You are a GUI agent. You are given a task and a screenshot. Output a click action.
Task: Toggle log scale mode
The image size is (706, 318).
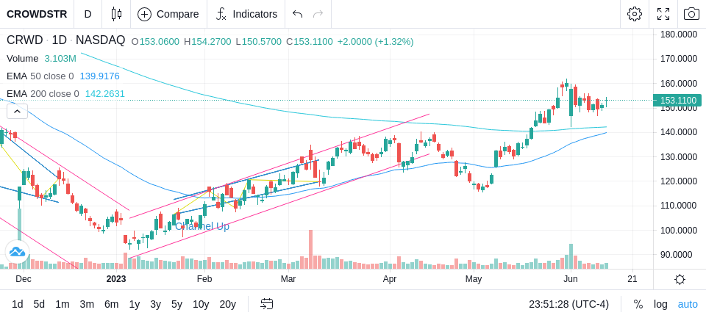click(x=660, y=305)
